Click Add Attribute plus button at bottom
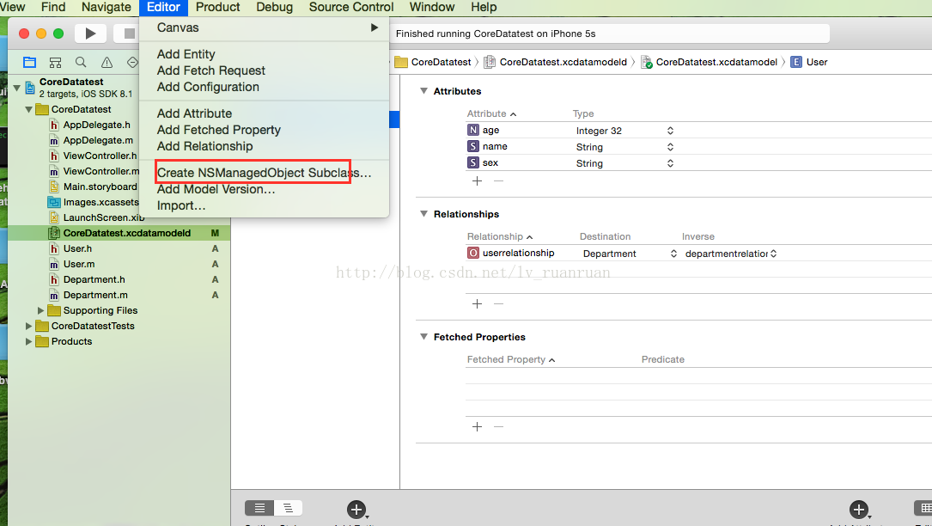932x526 pixels. (x=858, y=509)
